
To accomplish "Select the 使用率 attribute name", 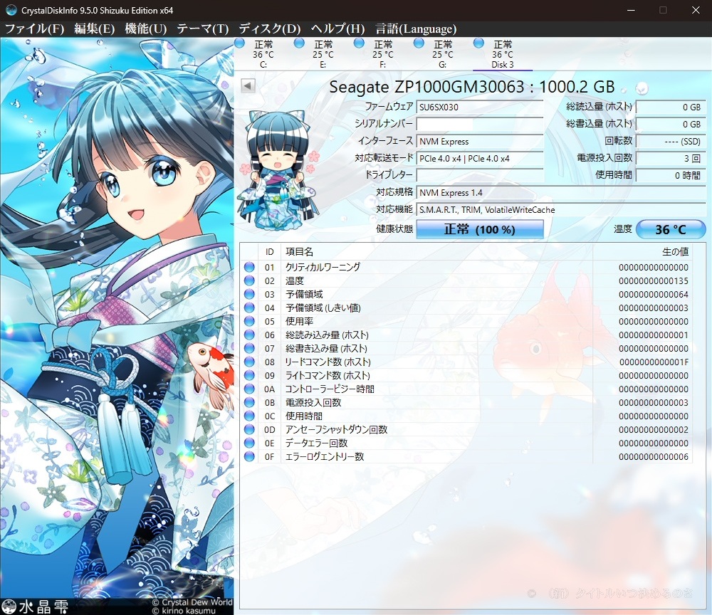I will pyautogui.click(x=299, y=321).
